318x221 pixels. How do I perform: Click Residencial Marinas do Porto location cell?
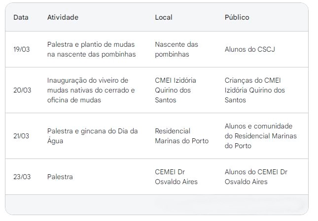pyautogui.click(x=182, y=136)
